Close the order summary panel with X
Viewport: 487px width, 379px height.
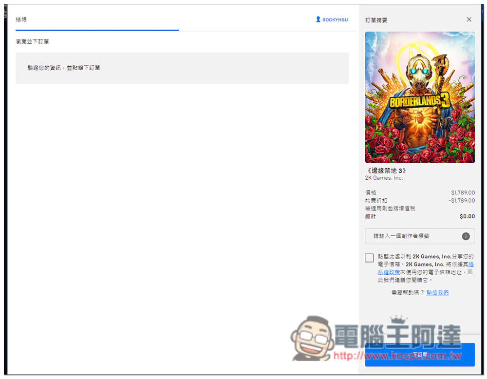tap(468, 19)
